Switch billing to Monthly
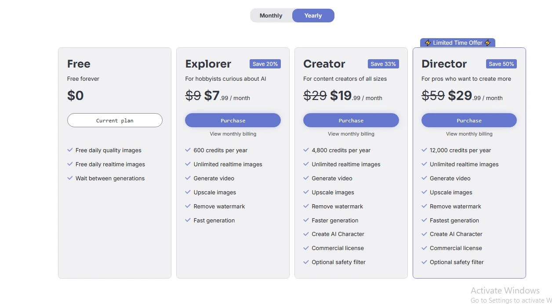Screen dimensions: 552x304 tap(271, 15)
